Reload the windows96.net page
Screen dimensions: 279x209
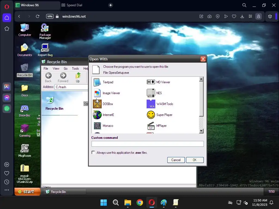coord(38,16)
